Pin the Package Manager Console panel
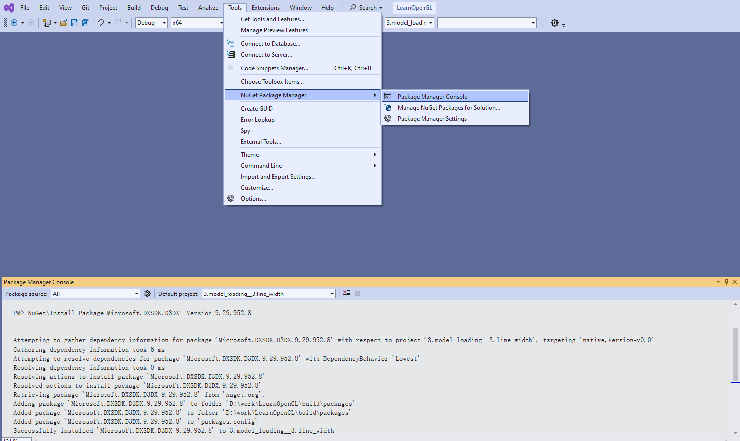740x441 pixels. [726, 282]
